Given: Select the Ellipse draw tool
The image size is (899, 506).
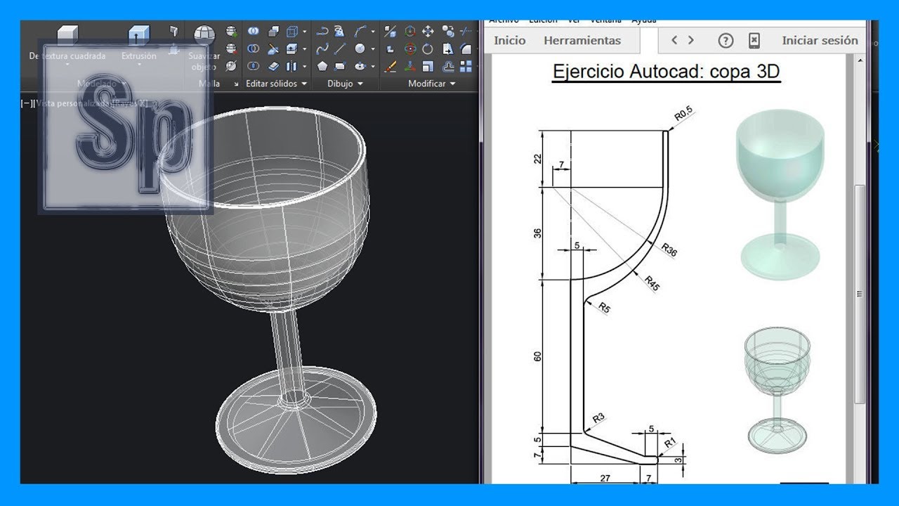Looking at the screenshot, I should (360, 66).
